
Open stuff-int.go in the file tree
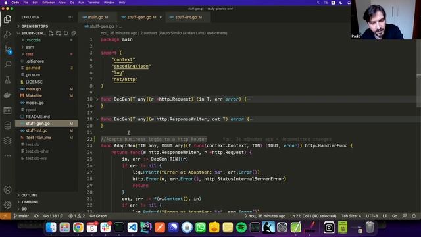point(37,130)
